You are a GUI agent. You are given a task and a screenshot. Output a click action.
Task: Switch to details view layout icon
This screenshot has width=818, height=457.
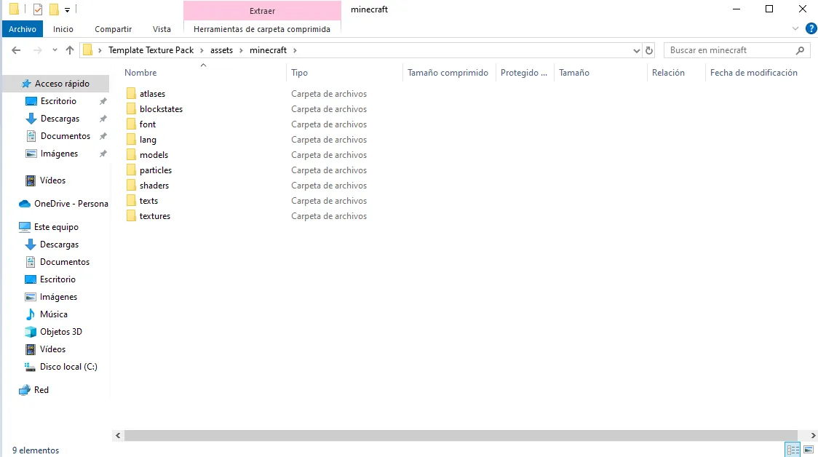coord(793,450)
